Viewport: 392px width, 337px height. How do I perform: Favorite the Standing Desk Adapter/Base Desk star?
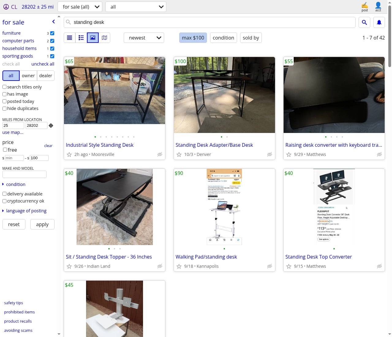[179, 154]
